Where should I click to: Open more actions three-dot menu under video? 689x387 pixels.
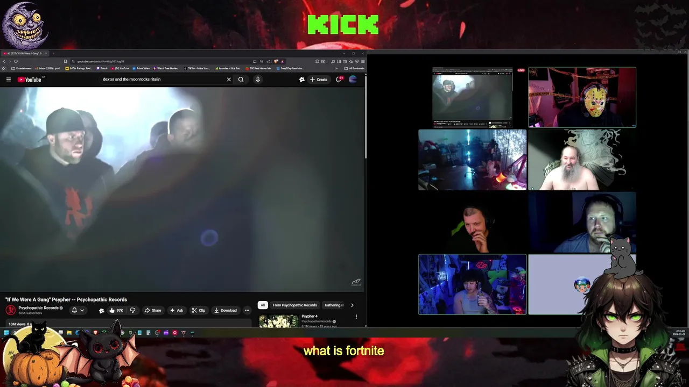pyautogui.click(x=247, y=310)
